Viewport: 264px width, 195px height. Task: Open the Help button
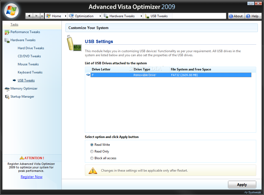(253, 16)
